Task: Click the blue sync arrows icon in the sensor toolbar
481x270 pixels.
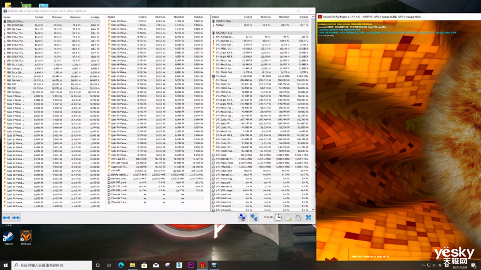Action: (254, 218)
